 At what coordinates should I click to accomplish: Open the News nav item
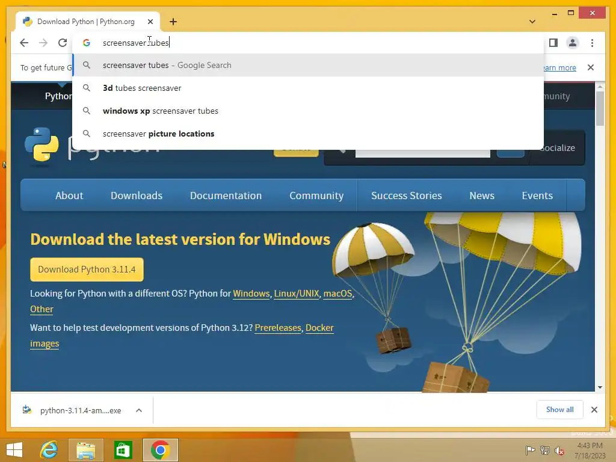(482, 196)
